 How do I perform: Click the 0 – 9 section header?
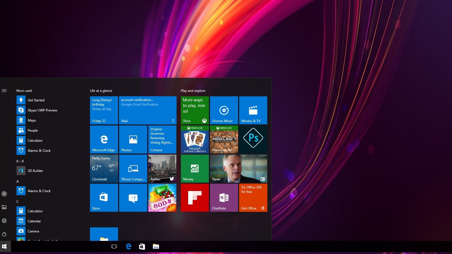tap(20, 161)
